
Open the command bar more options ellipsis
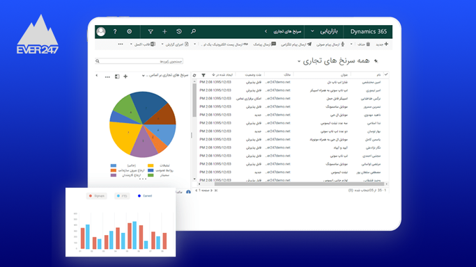pyautogui.click(x=121, y=44)
